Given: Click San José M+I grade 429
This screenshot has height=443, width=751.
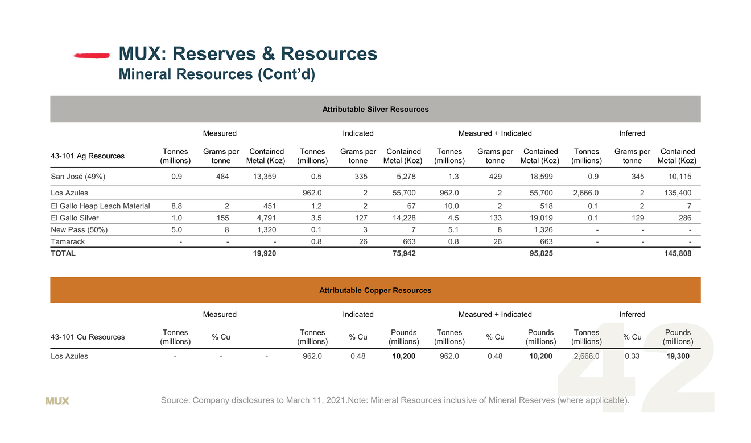Looking at the screenshot, I should (x=495, y=177).
